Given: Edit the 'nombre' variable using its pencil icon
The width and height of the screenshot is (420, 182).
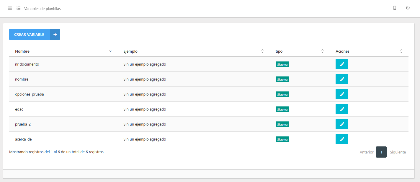Looking at the screenshot, I should tap(342, 79).
